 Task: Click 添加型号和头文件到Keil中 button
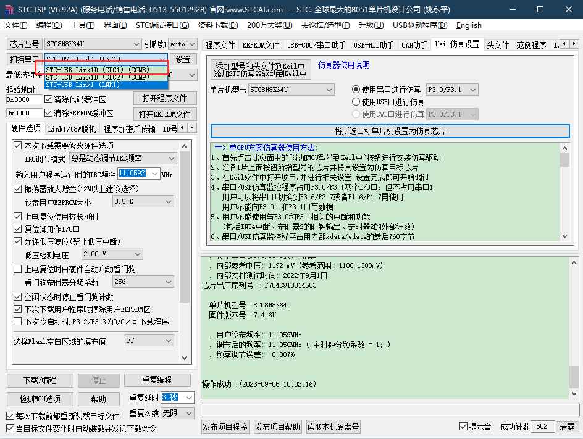tap(261, 70)
